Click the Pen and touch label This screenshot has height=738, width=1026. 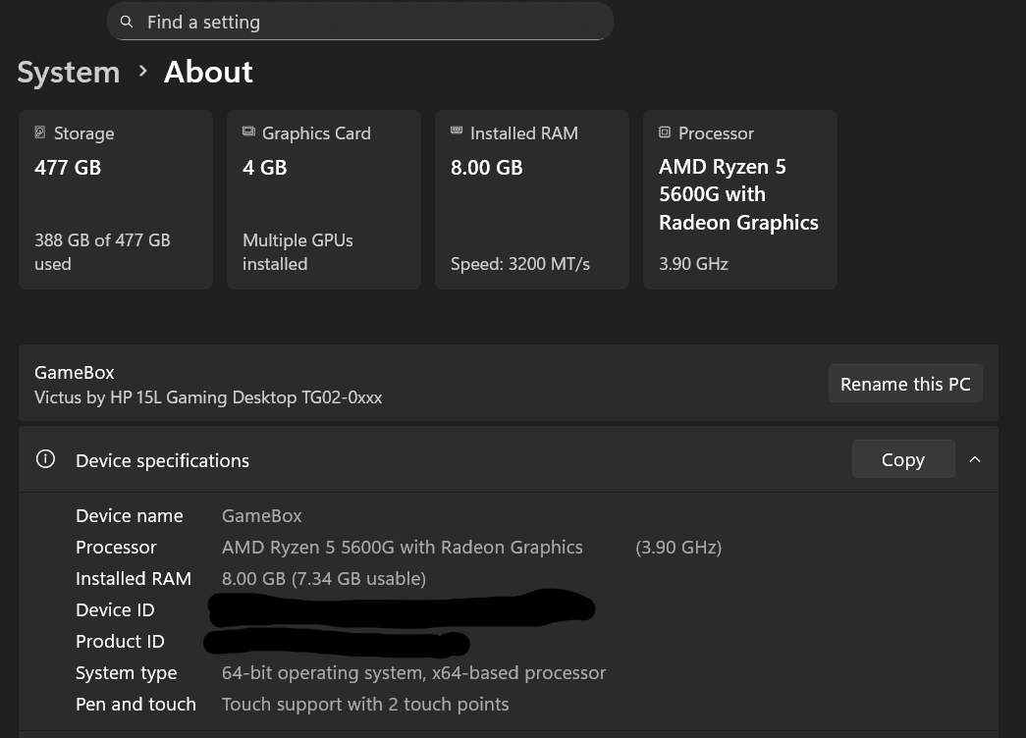tap(136, 704)
